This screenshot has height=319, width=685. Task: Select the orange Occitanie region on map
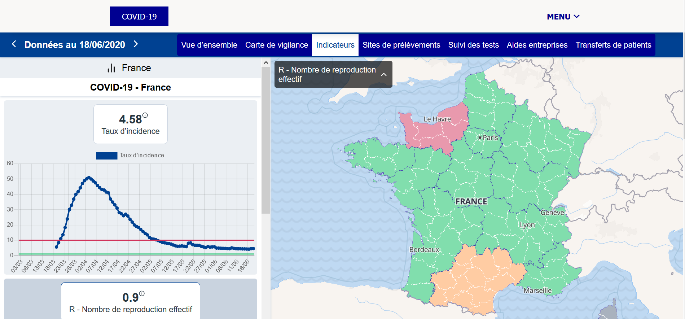click(476, 278)
